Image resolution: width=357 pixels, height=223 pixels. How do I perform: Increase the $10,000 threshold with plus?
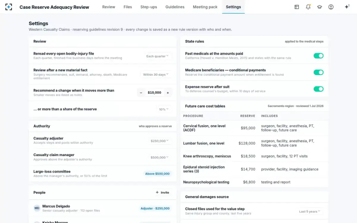pos(168,93)
